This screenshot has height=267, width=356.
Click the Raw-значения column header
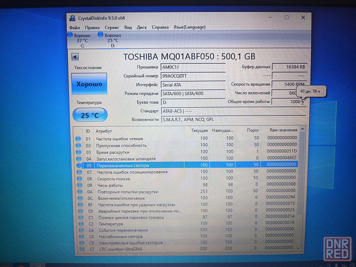coord(283,130)
